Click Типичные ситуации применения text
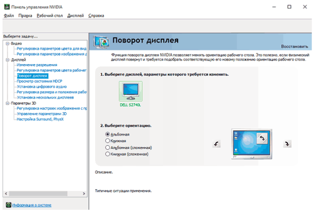The height and width of the screenshot is (210, 313). (x=123, y=191)
